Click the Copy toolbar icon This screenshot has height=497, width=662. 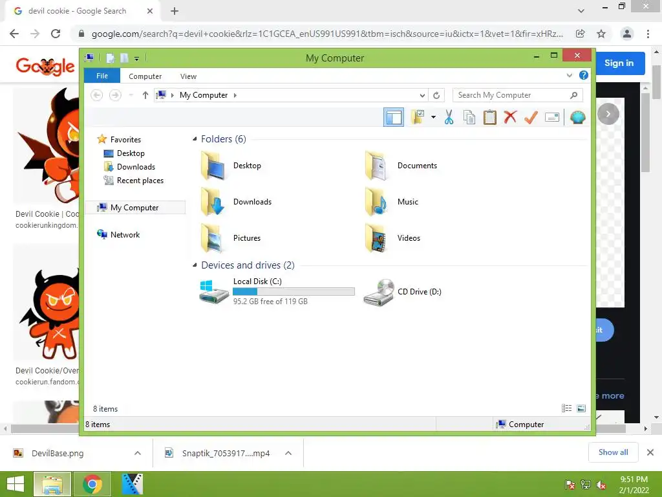pyautogui.click(x=469, y=117)
